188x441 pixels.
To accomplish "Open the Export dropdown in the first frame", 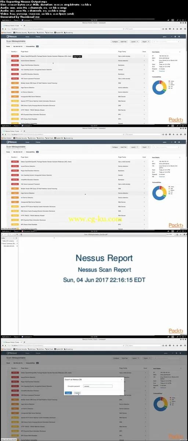I will 145,42.
